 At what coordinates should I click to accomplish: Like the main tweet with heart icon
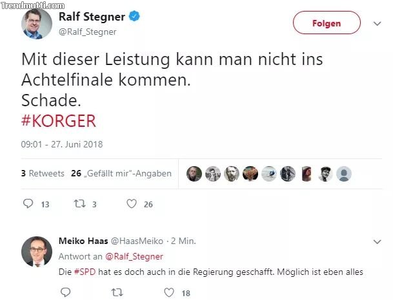point(132,204)
